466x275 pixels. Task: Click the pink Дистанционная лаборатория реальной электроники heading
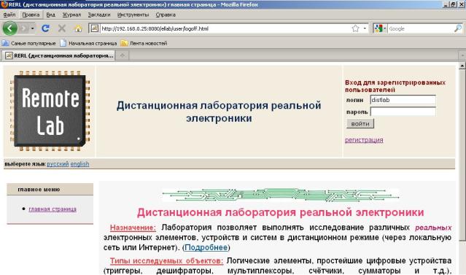(280, 212)
